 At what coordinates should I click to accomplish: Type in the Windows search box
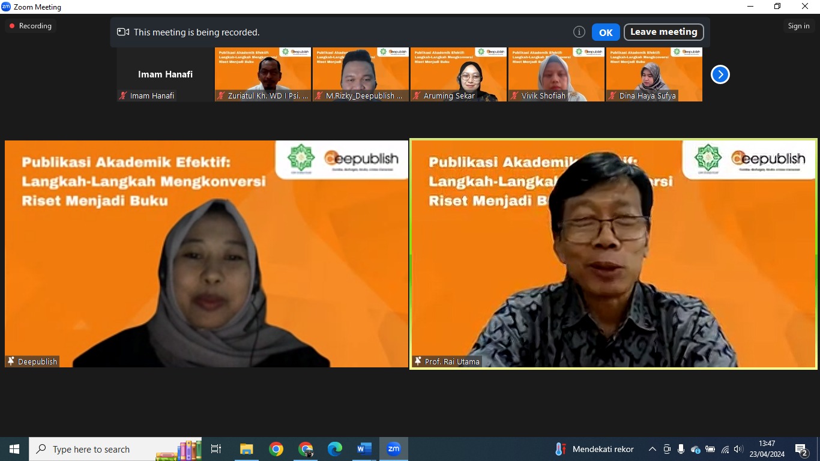tap(102, 449)
